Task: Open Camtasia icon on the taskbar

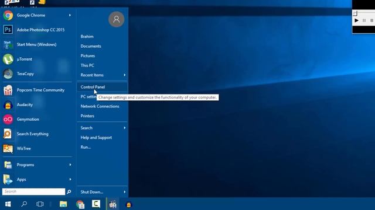Action: [x=96, y=204]
